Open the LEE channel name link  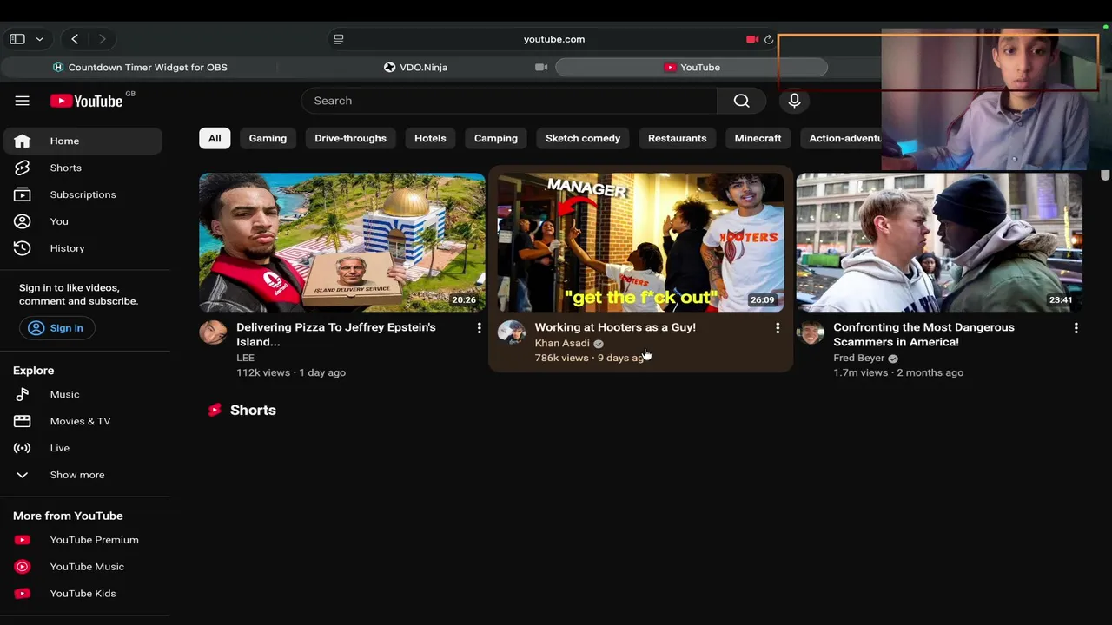tap(245, 358)
